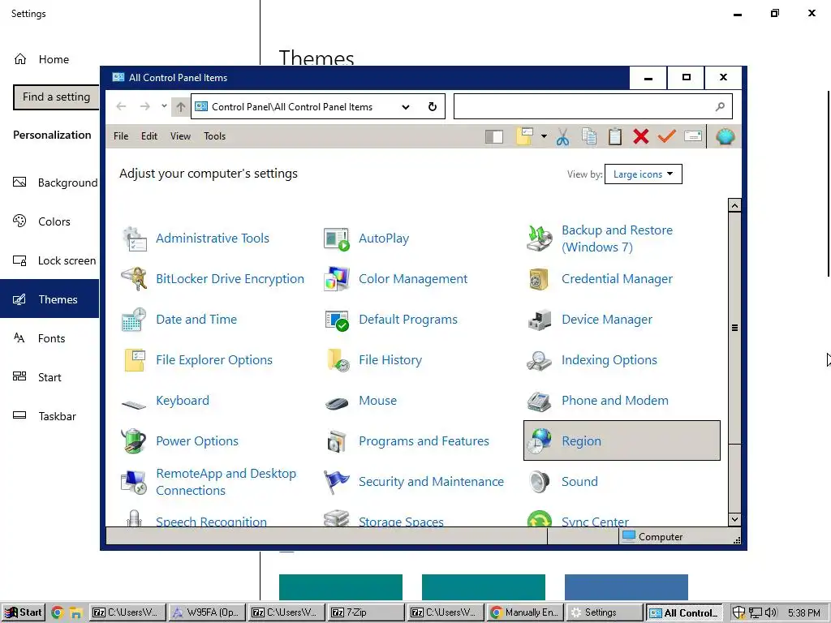This screenshot has height=623, width=831.
Task: Open the AutoPlay control panel icon
Action: coord(337,238)
